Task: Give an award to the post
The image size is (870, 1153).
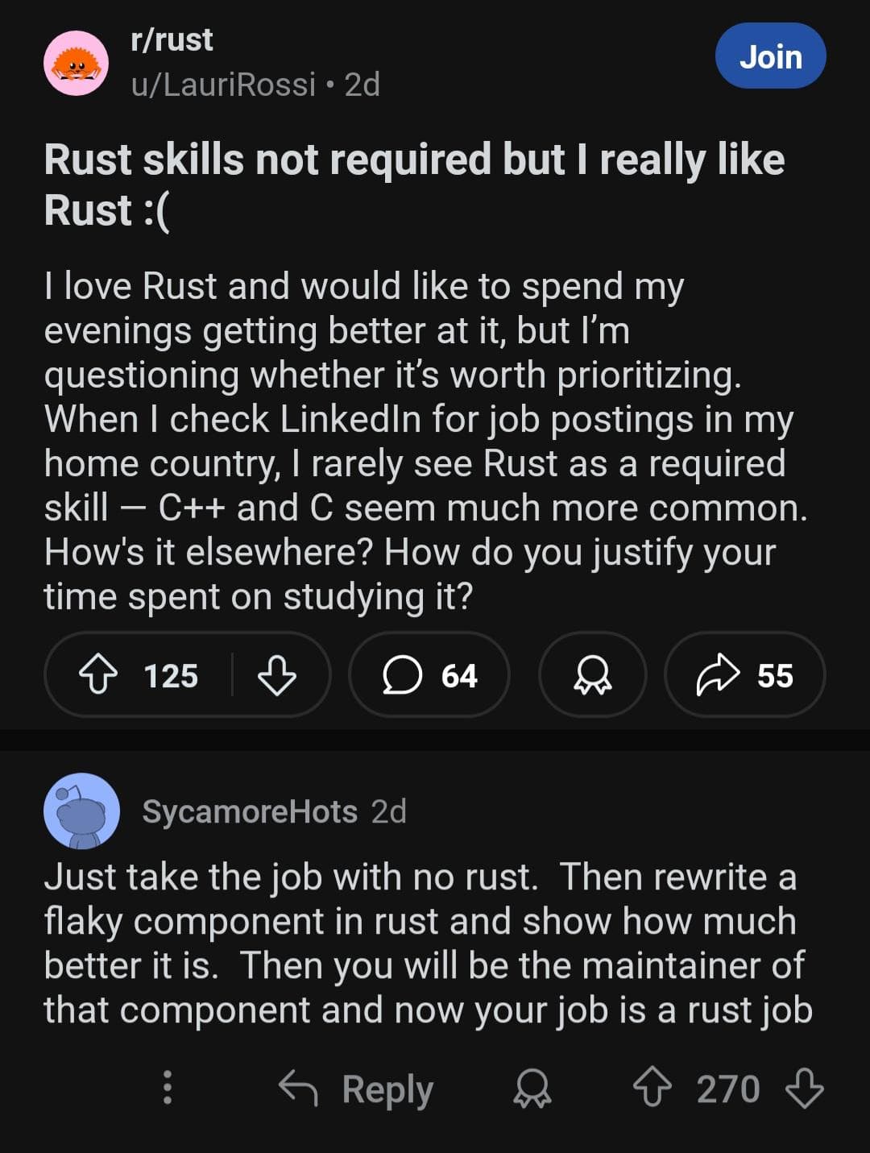Action: 592,675
